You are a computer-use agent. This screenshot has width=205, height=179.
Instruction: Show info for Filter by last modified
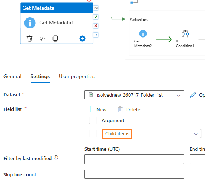pyautogui.click(x=56, y=158)
